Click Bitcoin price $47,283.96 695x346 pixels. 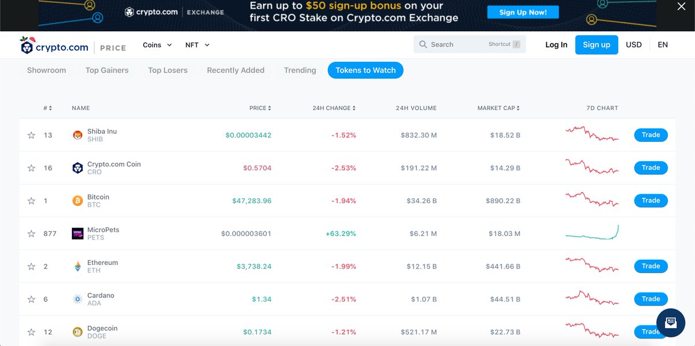click(252, 201)
